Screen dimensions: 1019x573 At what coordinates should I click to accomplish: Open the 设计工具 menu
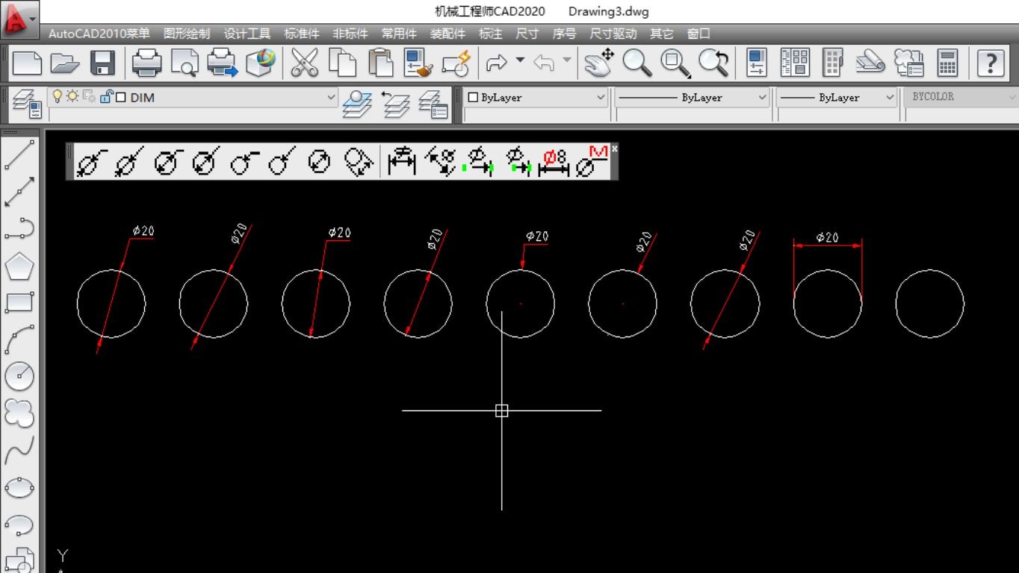[x=247, y=34]
